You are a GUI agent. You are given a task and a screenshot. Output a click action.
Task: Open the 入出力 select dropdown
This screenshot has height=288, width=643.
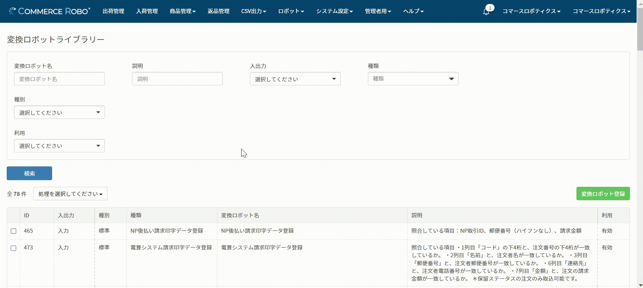pyautogui.click(x=295, y=79)
